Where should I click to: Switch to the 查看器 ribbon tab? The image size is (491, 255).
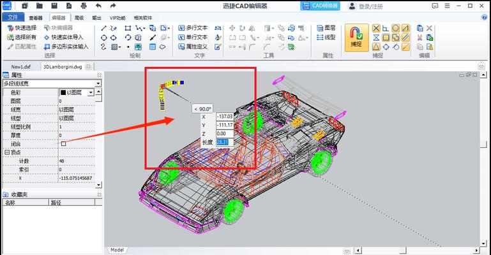click(36, 18)
